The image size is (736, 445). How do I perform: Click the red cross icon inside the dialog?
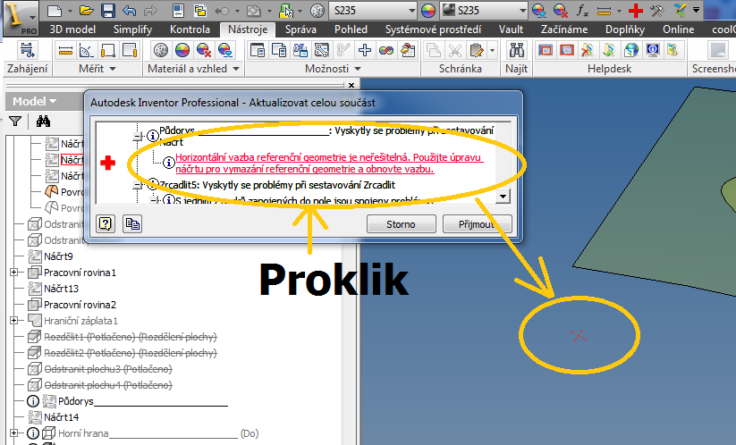(x=108, y=164)
